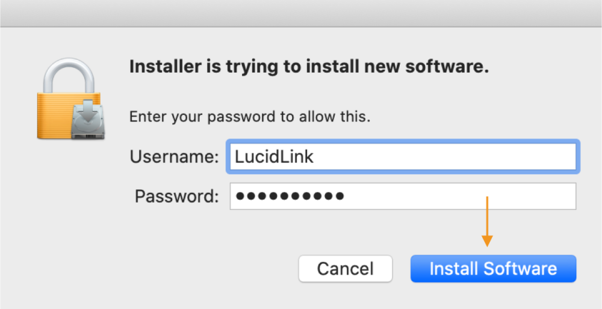This screenshot has height=309, width=602.
Task: Click the "Password:" label
Action: tap(177, 196)
